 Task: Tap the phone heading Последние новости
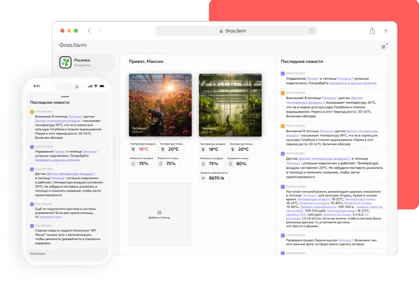pos(49,103)
